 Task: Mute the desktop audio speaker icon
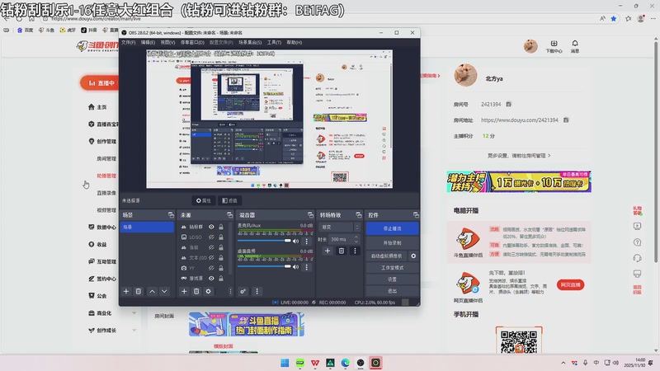click(x=296, y=266)
